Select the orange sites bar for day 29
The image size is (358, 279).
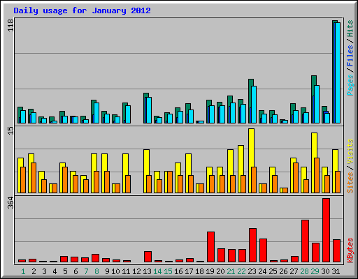point(317,176)
